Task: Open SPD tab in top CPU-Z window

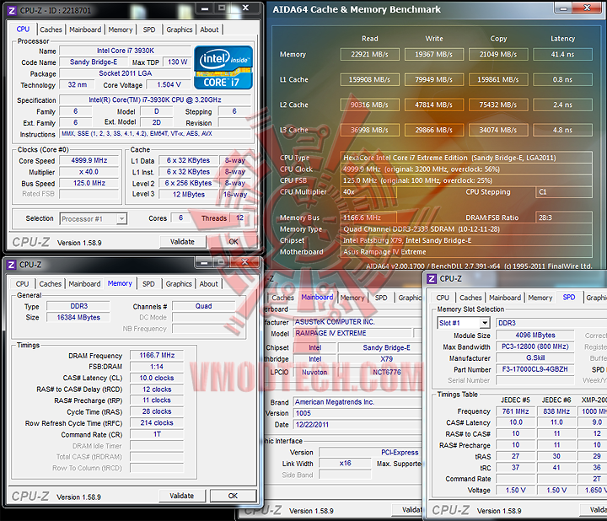Action: (x=149, y=30)
